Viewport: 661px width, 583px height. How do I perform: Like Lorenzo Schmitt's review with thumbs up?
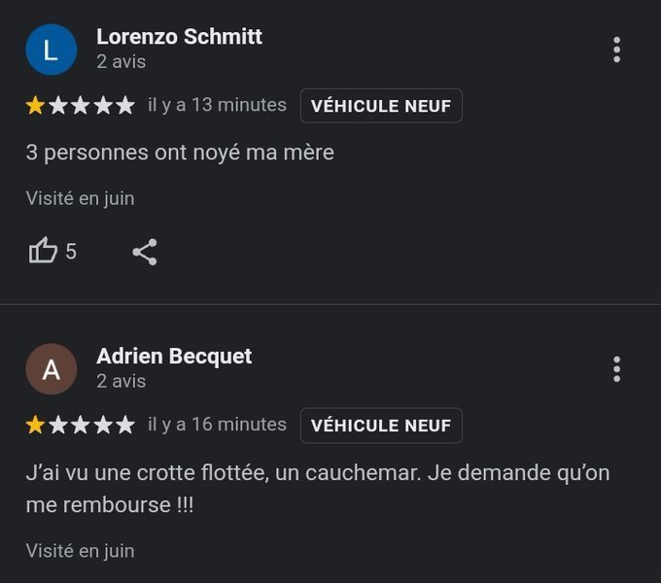click(43, 253)
